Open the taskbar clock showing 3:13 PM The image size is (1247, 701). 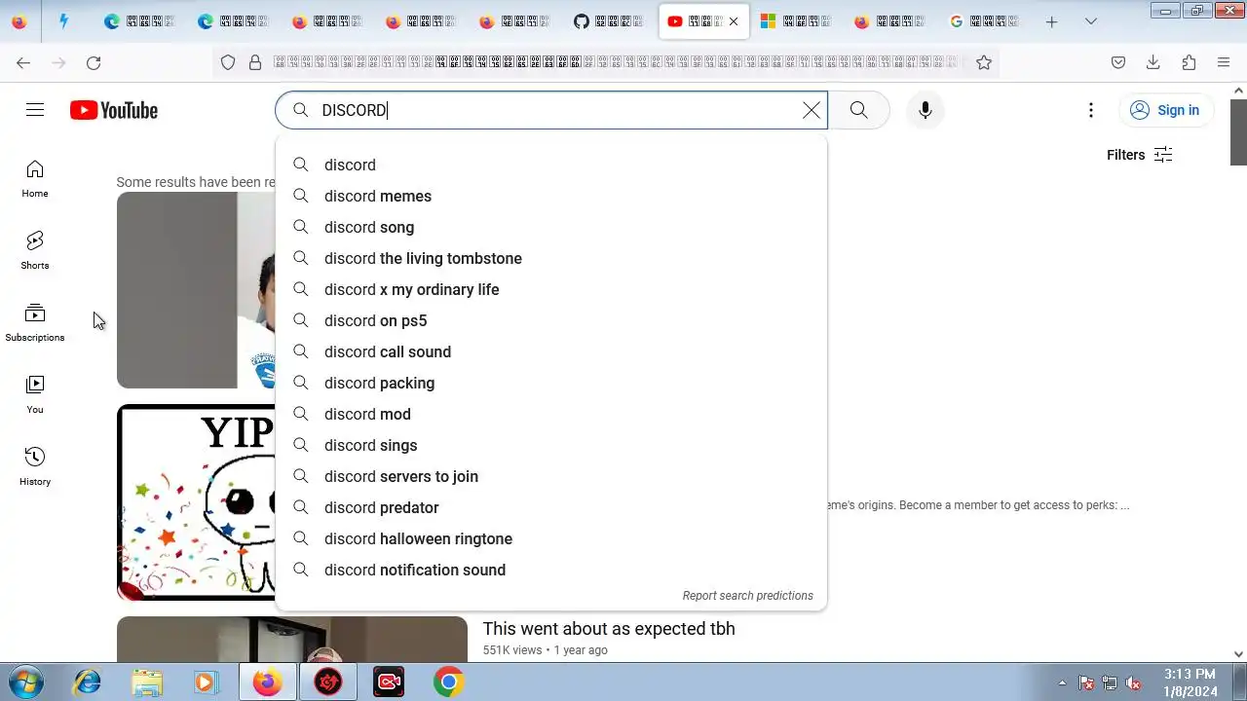(x=1190, y=683)
